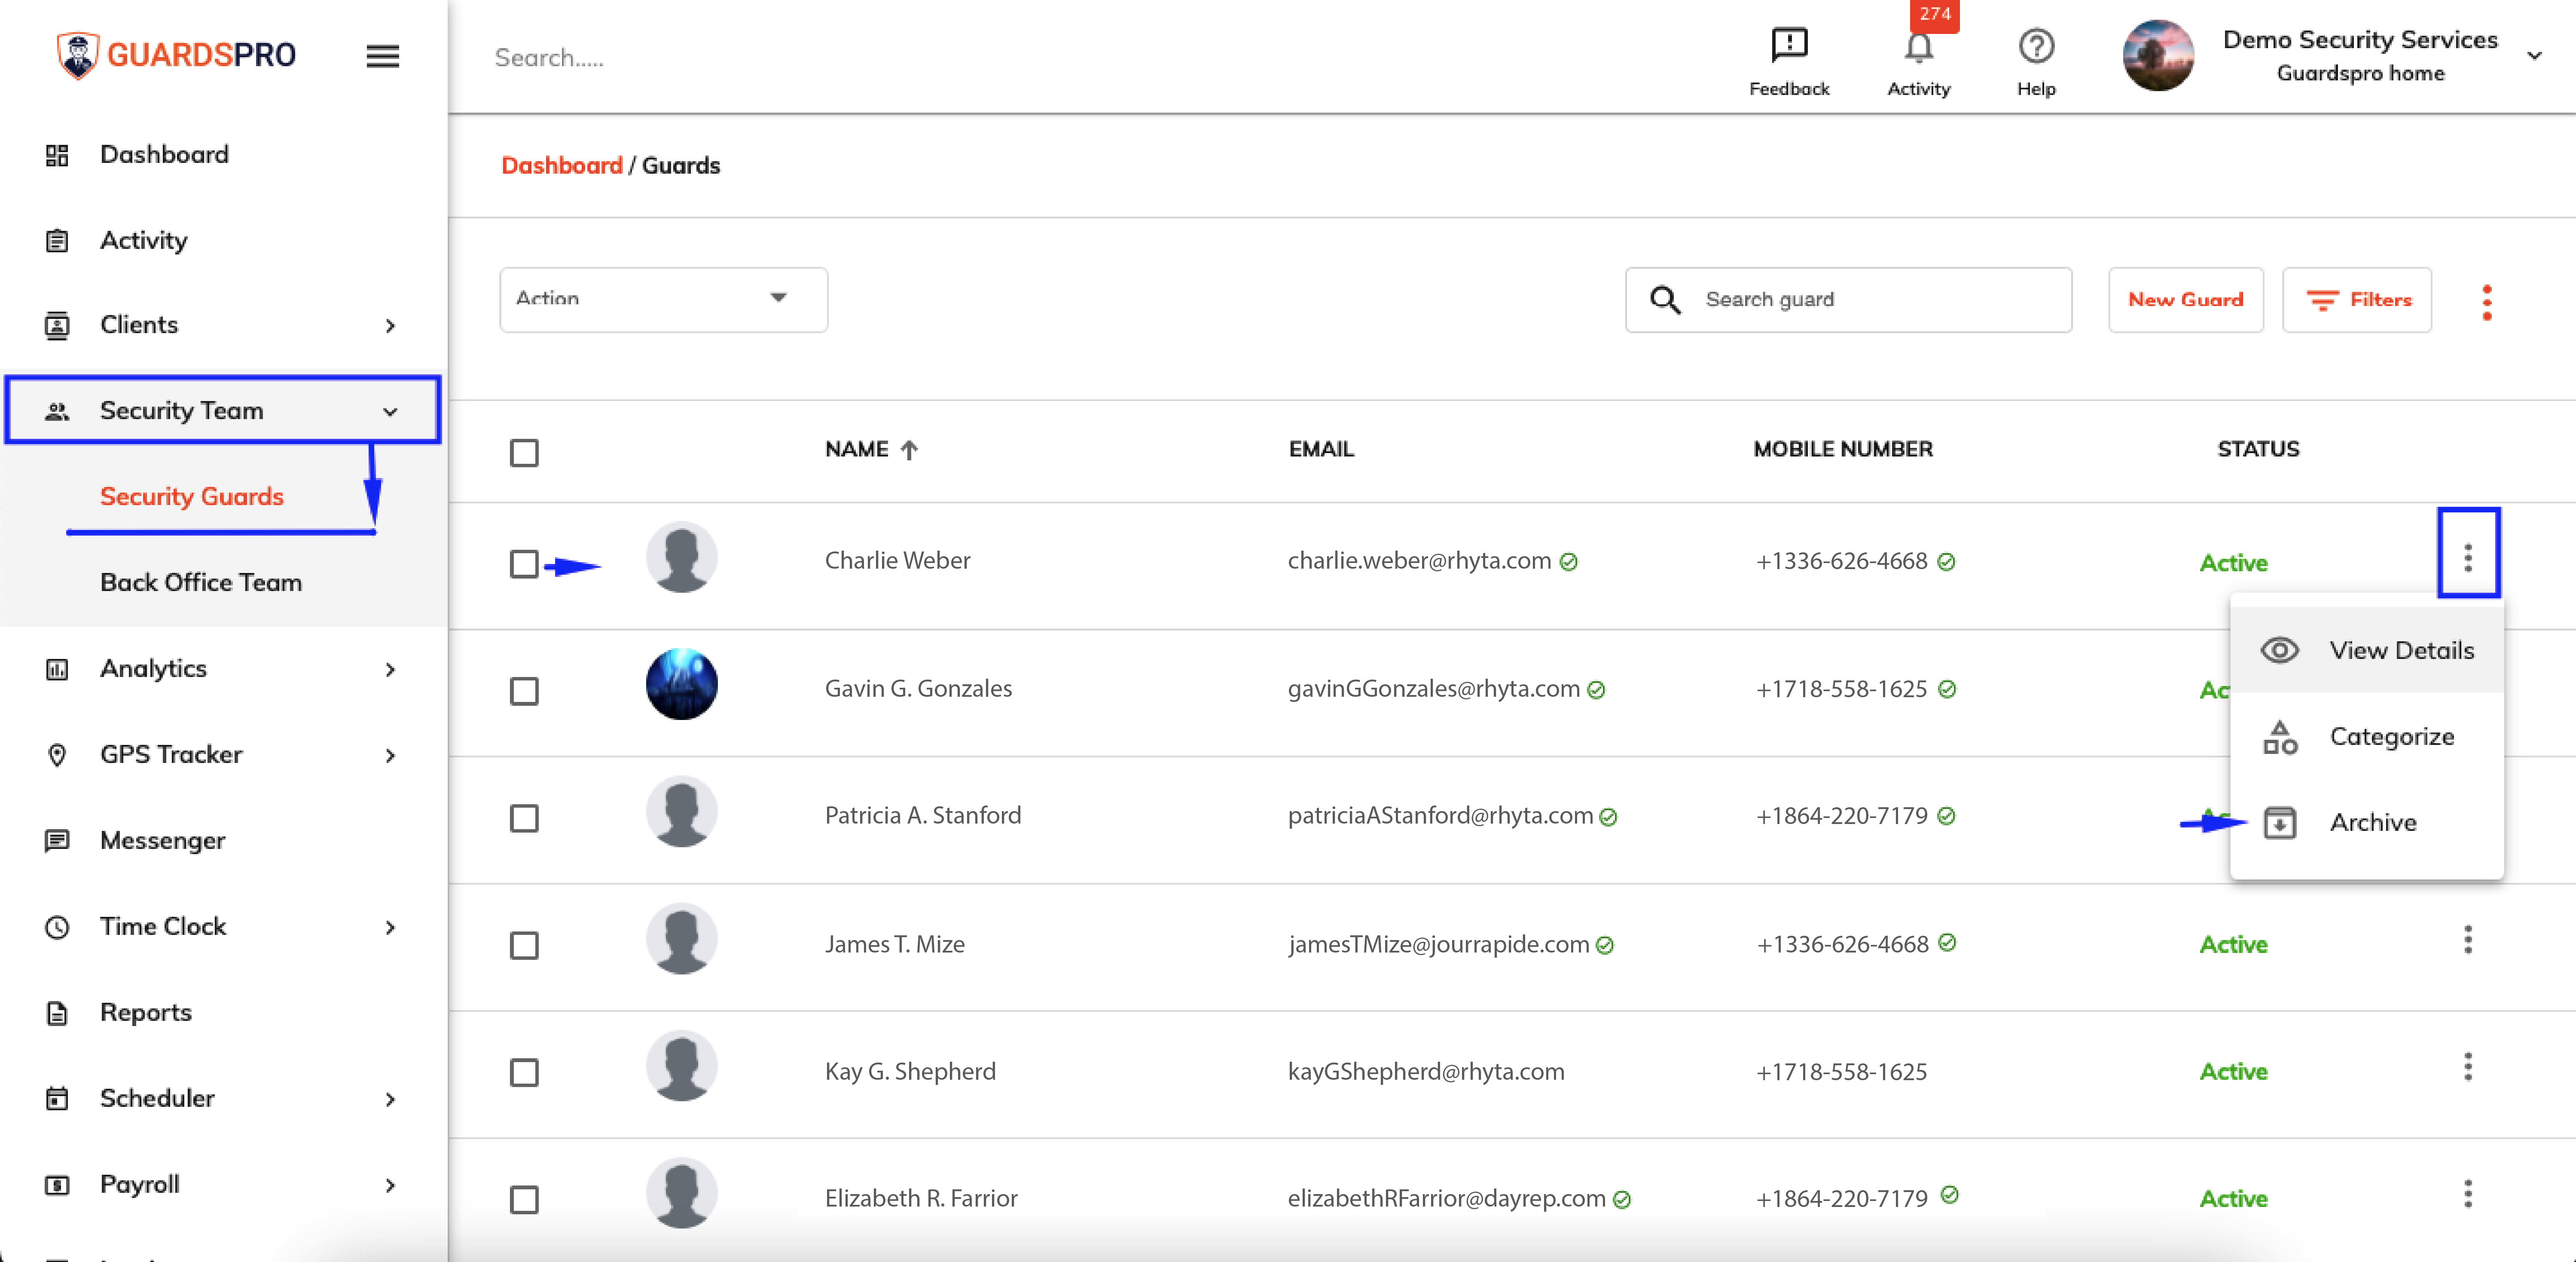Click the Active status for James T. Mize
The image size is (2576, 1262).
(x=2233, y=944)
